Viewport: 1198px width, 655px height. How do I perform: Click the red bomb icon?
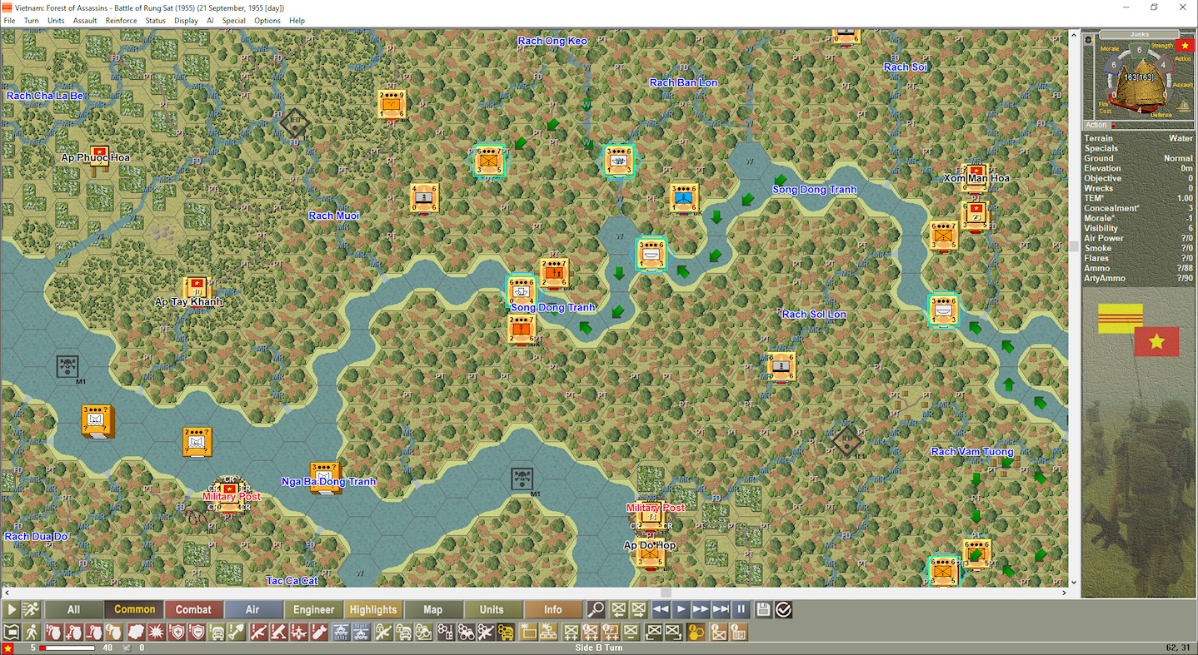coord(320,633)
